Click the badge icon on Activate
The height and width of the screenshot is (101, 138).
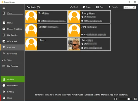(4, 79)
